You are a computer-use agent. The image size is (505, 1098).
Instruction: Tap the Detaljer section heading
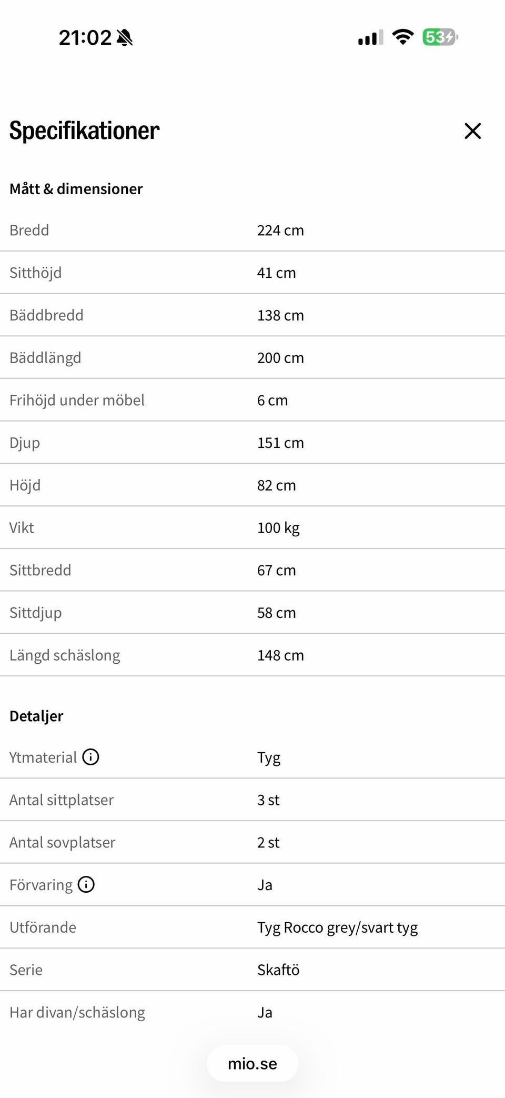click(x=36, y=716)
